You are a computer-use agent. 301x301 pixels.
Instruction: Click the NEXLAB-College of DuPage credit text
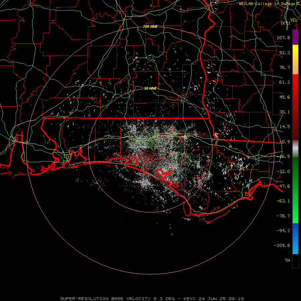click(270, 4)
